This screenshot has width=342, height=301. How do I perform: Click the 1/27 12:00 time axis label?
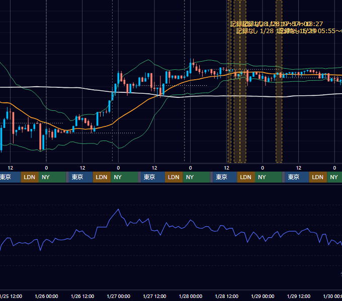pyautogui.click(x=154, y=296)
